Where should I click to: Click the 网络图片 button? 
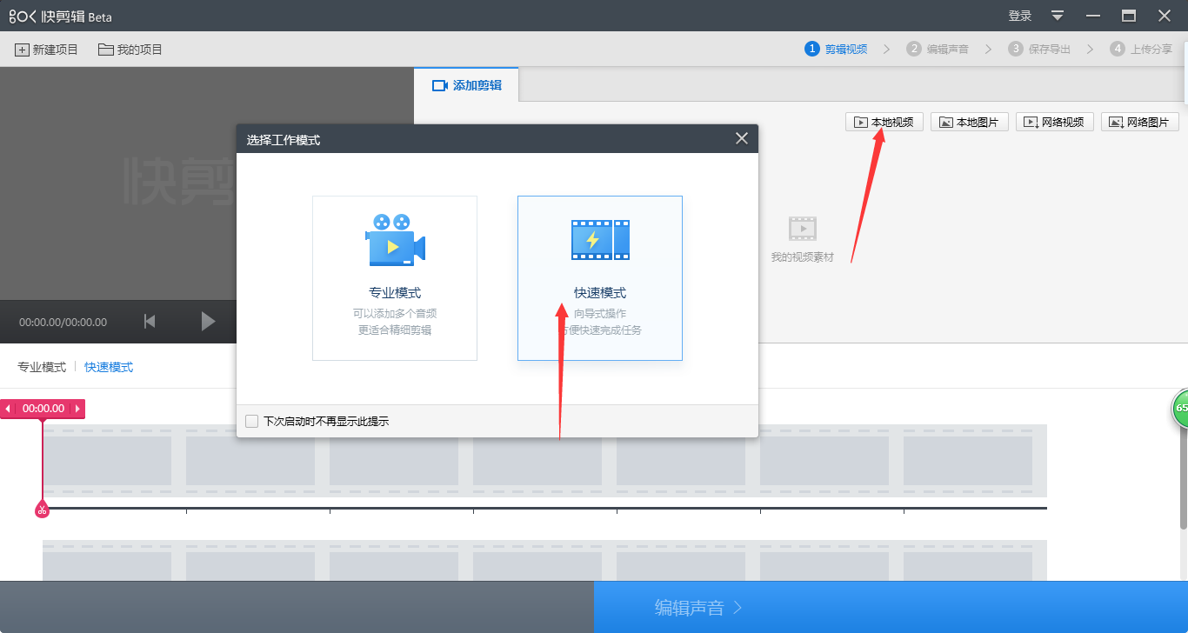tap(1140, 122)
